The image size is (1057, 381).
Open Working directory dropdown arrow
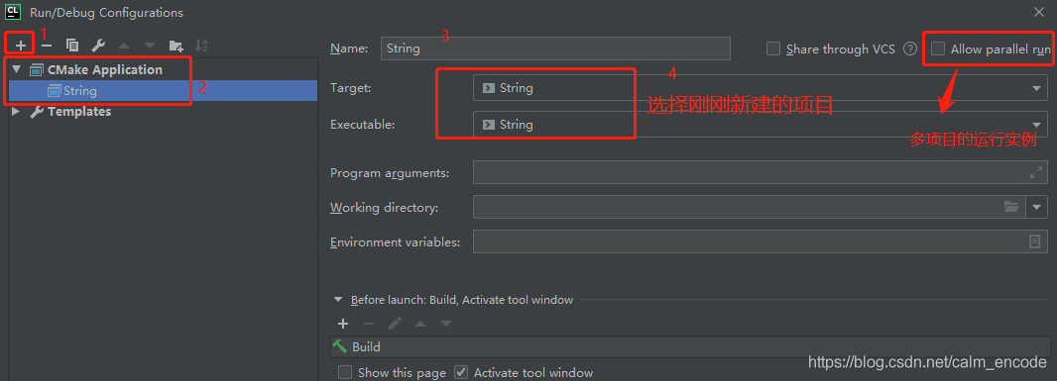tap(1037, 207)
